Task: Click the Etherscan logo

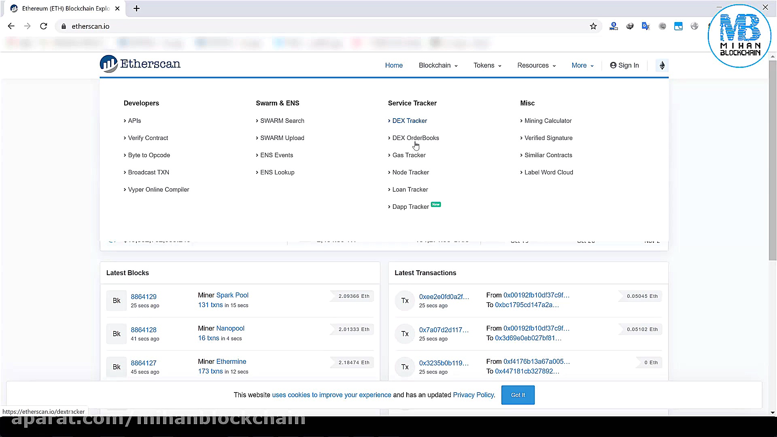Action: point(140,64)
